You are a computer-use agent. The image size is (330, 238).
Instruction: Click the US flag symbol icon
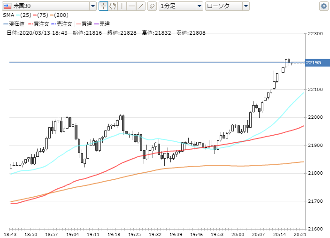(x=8, y=6)
